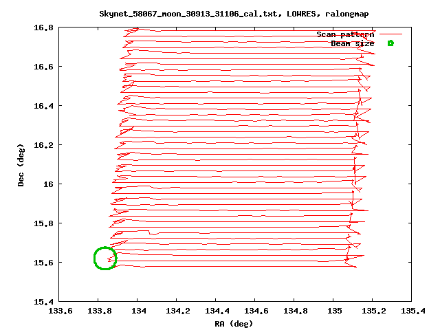440x330 pixels.
Task: Click the x-axis tick label 135
Action: pyautogui.click(x=335, y=311)
